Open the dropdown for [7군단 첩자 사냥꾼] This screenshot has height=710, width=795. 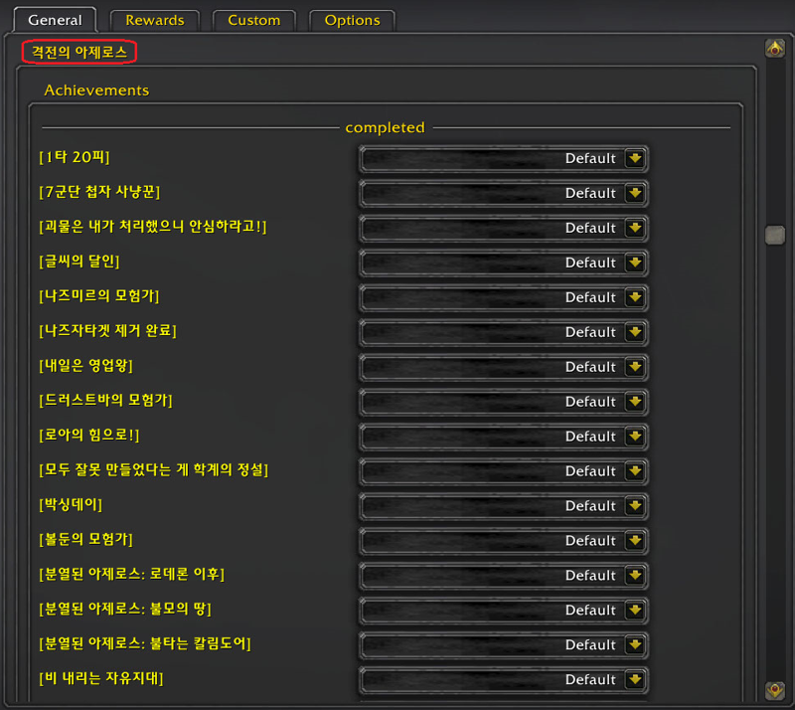(504, 193)
